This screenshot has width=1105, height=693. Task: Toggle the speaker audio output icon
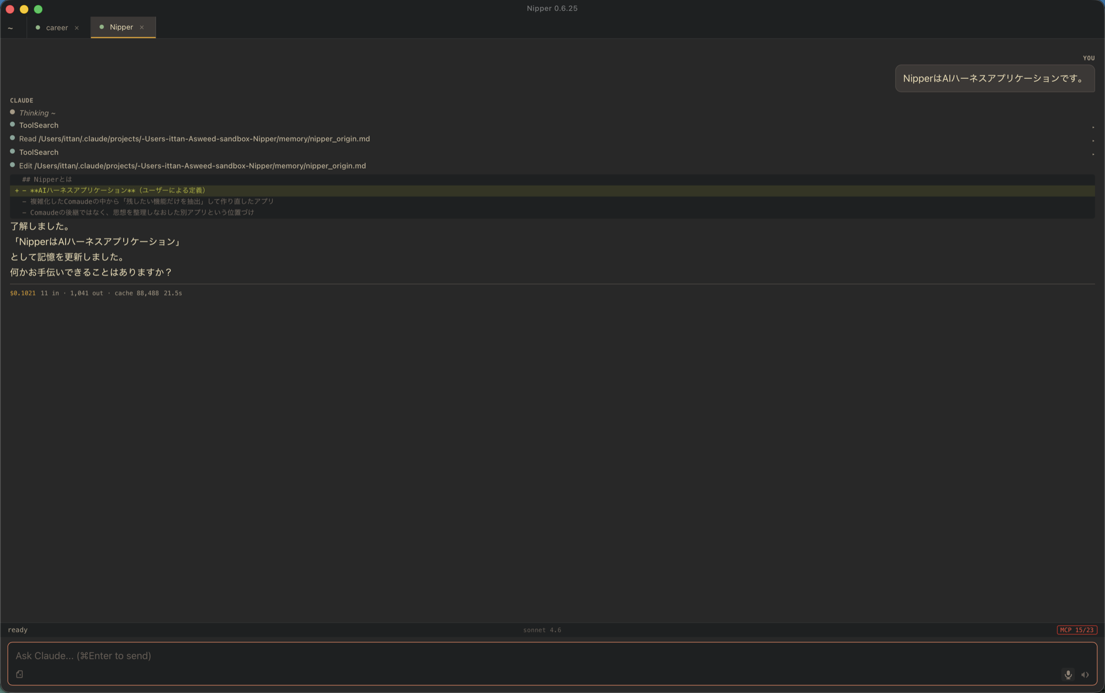pyautogui.click(x=1085, y=675)
